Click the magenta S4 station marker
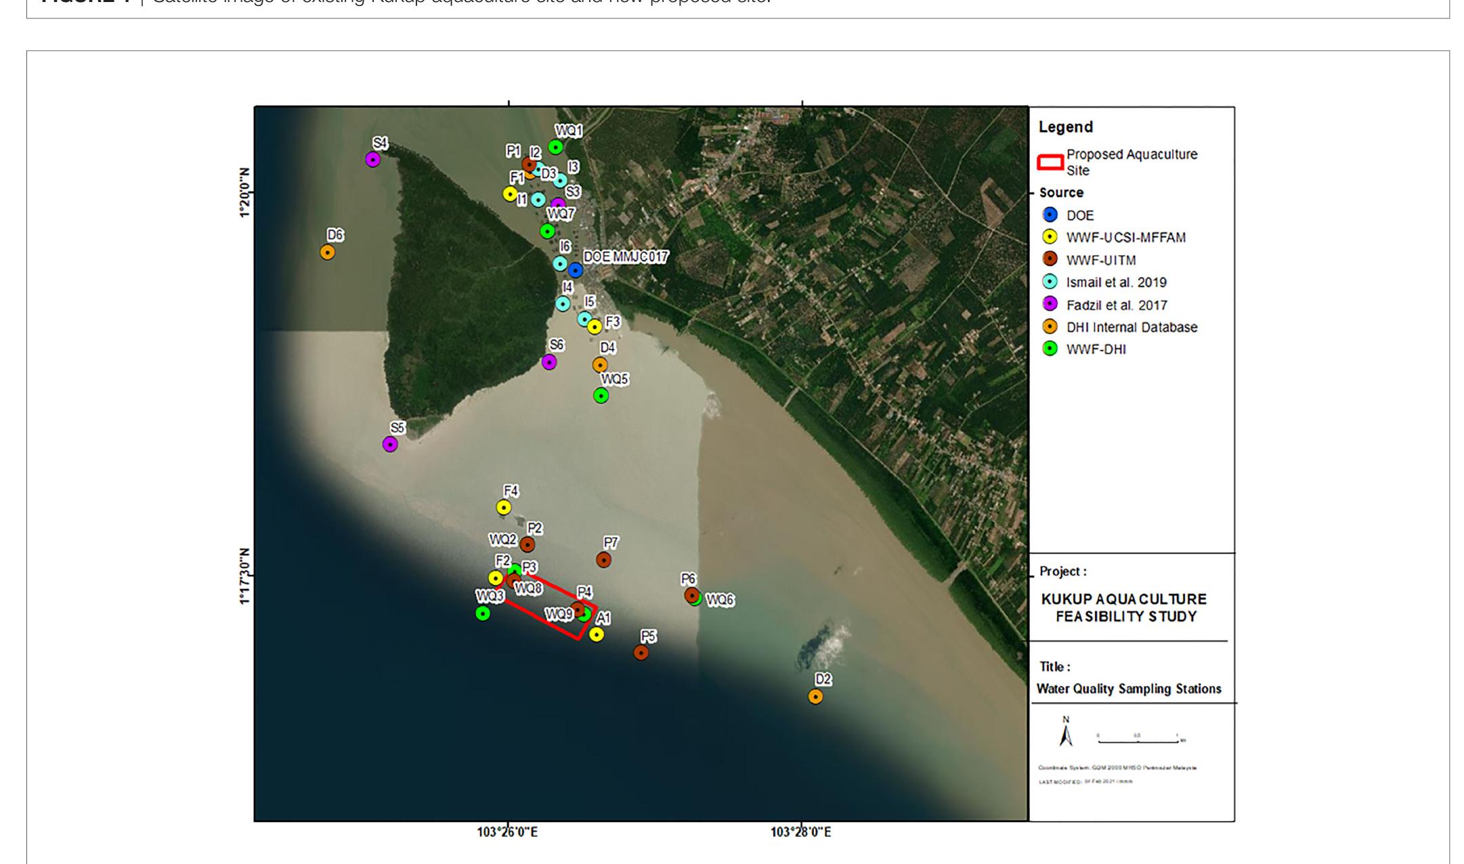 pos(374,160)
